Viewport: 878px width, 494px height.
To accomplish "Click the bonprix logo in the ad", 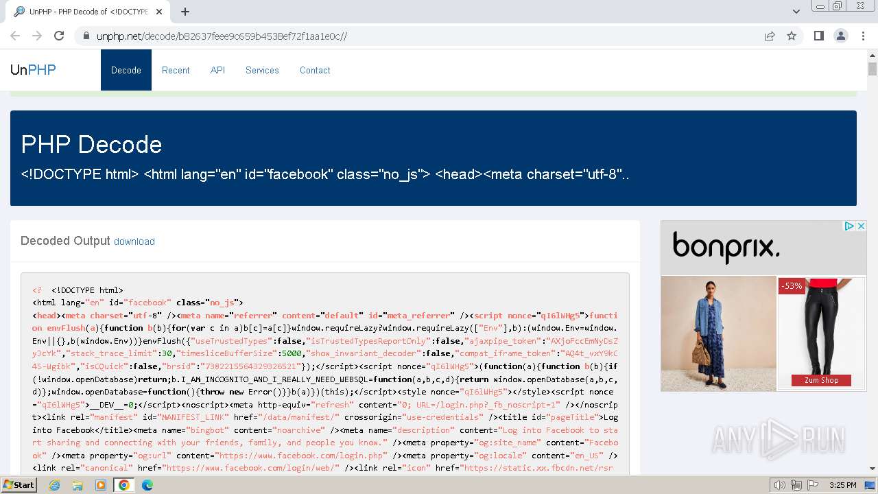I will click(726, 247).
